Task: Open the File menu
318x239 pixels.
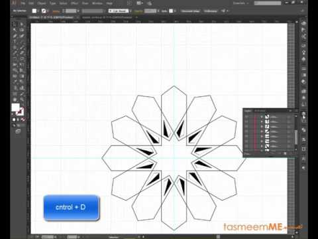Action: 23,3
